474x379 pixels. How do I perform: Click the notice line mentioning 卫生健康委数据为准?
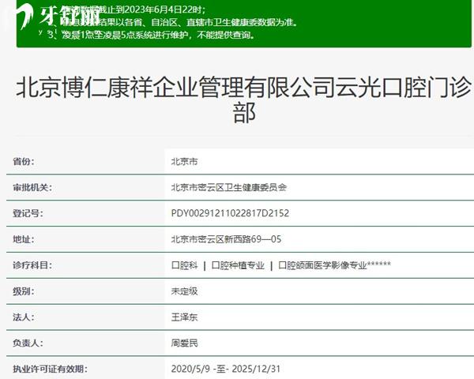click(173, 22)
